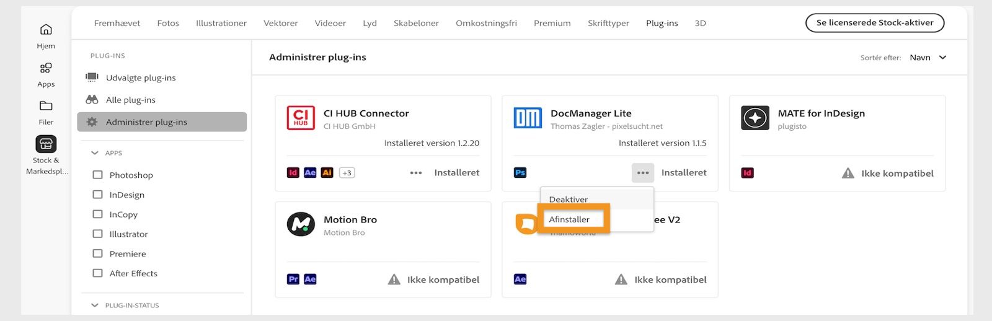The height and width of the screenshot is (321, 992).
Task: Click 'Ikke kompatibel' on MATE for InDesign card
Action: 897,174
